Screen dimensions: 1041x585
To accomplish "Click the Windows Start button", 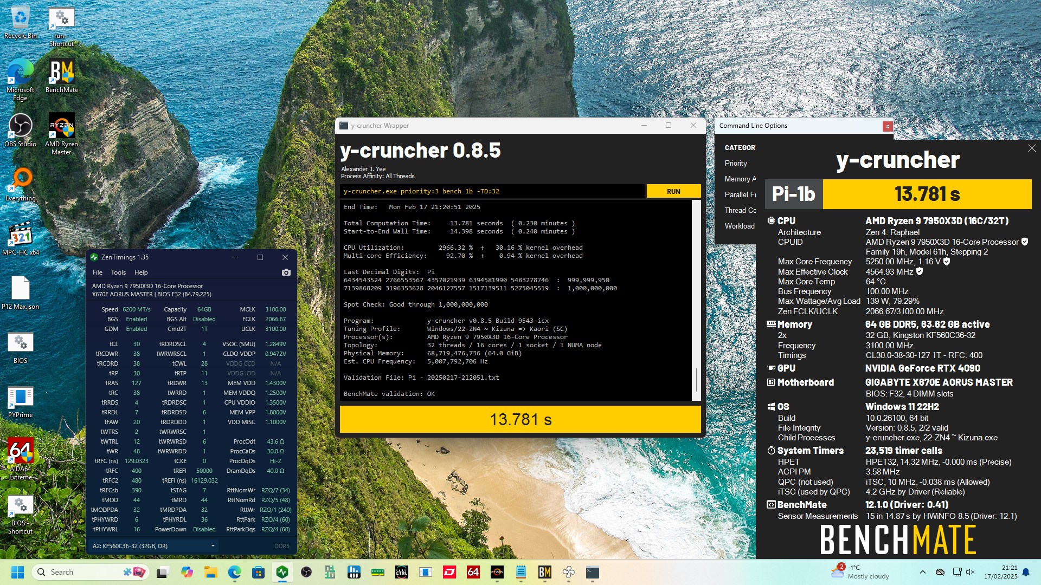I will [17, 572].
